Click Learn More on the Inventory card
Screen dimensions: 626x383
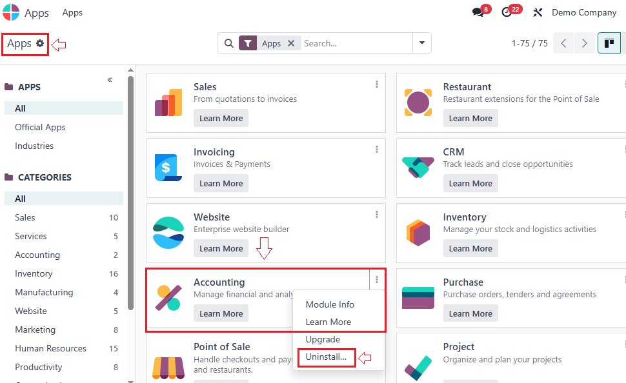point(470,248)
